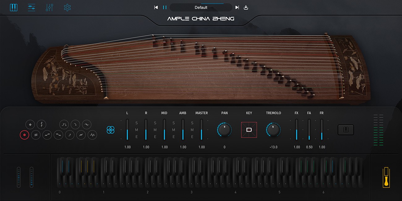
Task: Adjust the FR fader
Action: pos(322,130)
